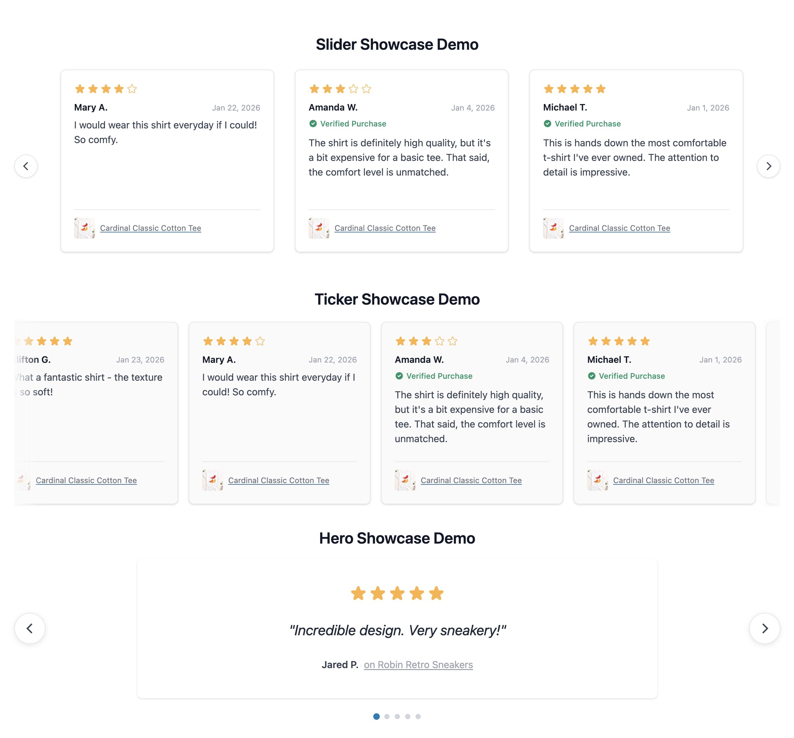Click the right arrow of the Slider Showcase carousel
The width and height of the screenshot is (794, 738).
coord(768,166)
